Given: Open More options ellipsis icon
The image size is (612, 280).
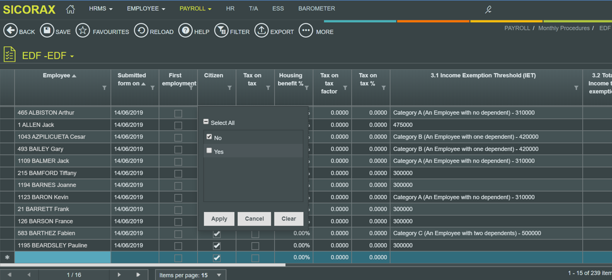Looking at the screenshot, I should (306, 31).
